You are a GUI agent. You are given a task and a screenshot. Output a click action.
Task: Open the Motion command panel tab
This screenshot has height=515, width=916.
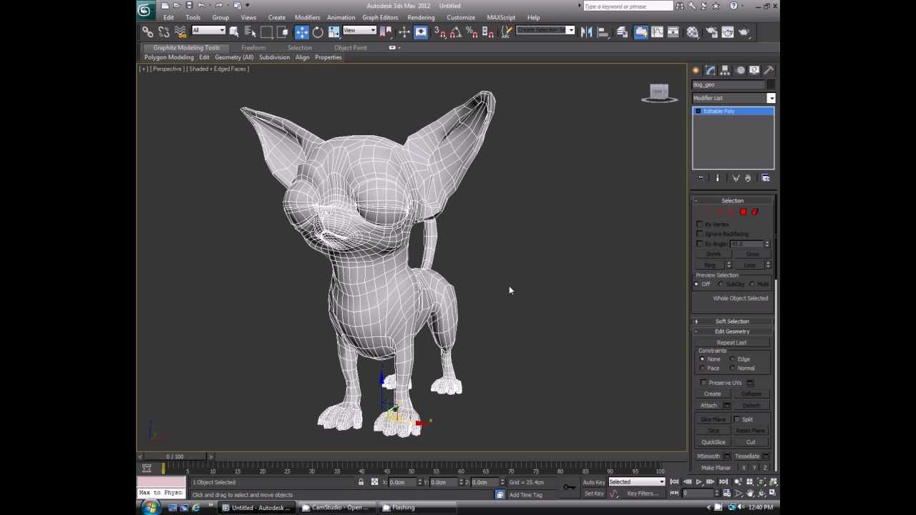pyautogui.click(x=740, y=70)
